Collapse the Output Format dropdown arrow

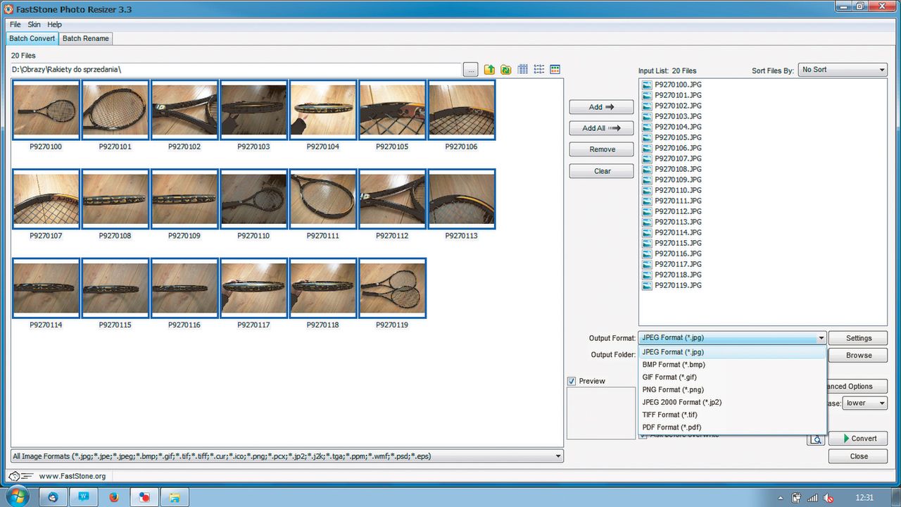tap(821, 338)
